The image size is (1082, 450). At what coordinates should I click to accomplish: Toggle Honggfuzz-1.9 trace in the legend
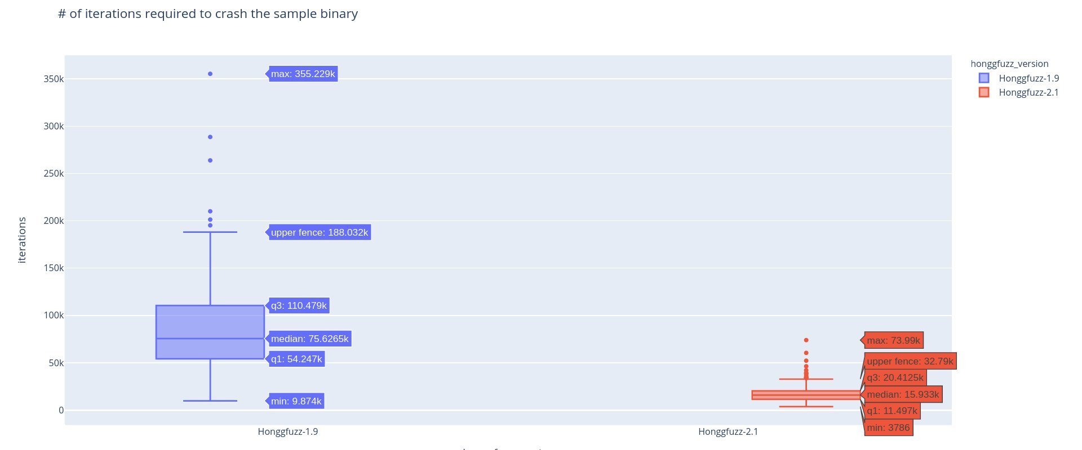coord(1028,78)
